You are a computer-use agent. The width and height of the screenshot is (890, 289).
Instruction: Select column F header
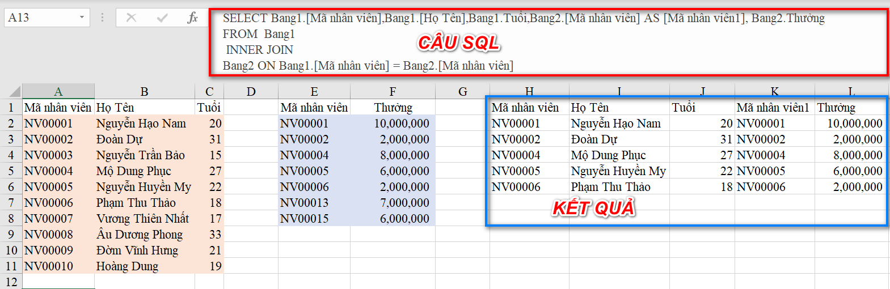pyautogui.click(x=393, y=92)
